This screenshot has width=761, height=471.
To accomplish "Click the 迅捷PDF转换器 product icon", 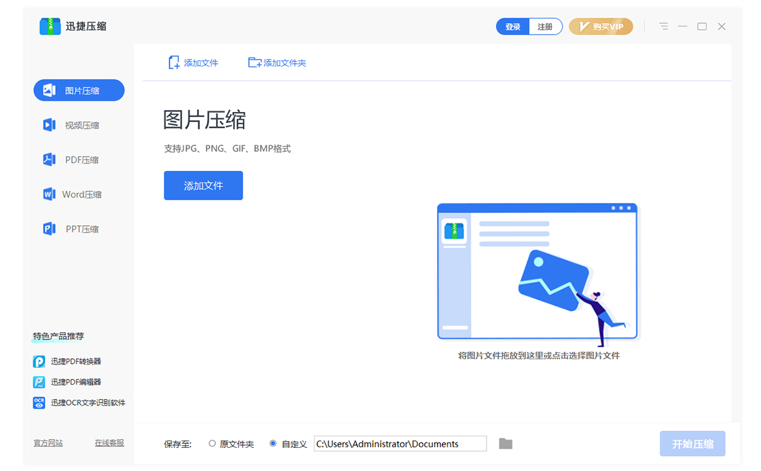I will pos(39,362).
